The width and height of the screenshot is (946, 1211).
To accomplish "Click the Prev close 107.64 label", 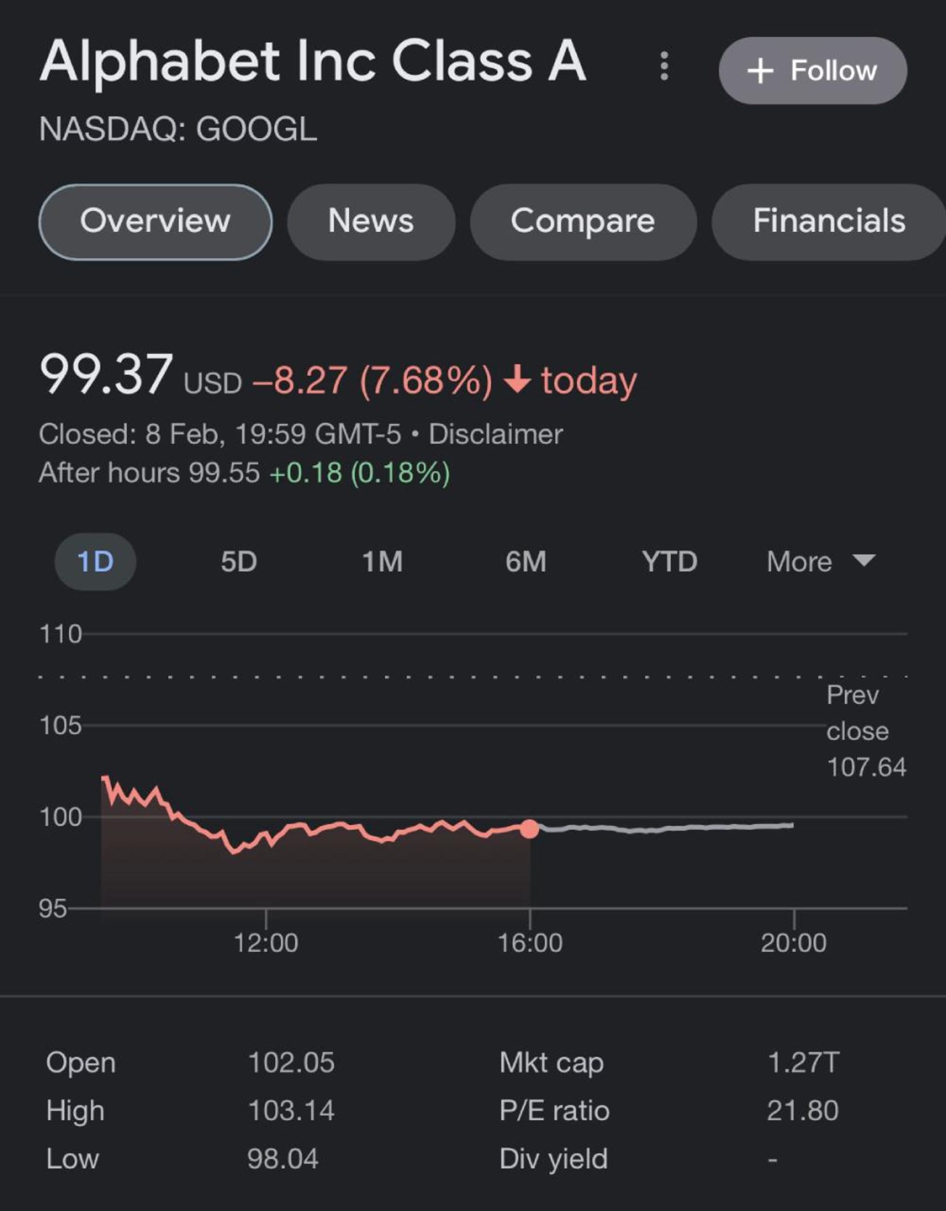I will coord(865,731).
